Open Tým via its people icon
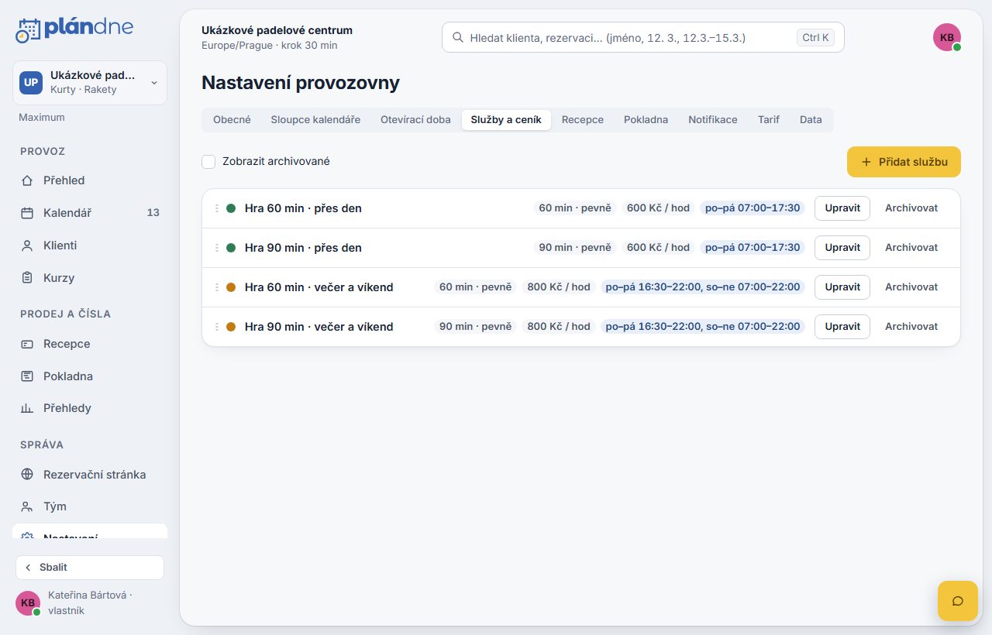 click(27, 506)
